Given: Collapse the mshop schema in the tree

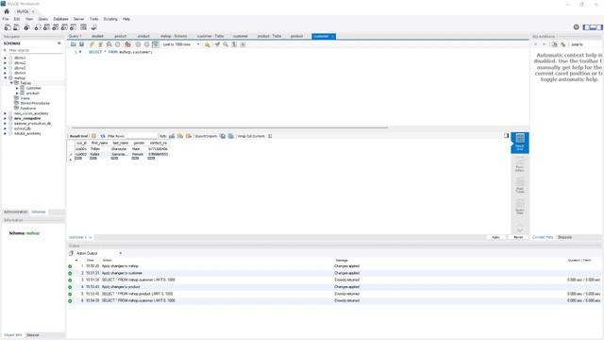Looking at the screenshot, I should 6,77.
